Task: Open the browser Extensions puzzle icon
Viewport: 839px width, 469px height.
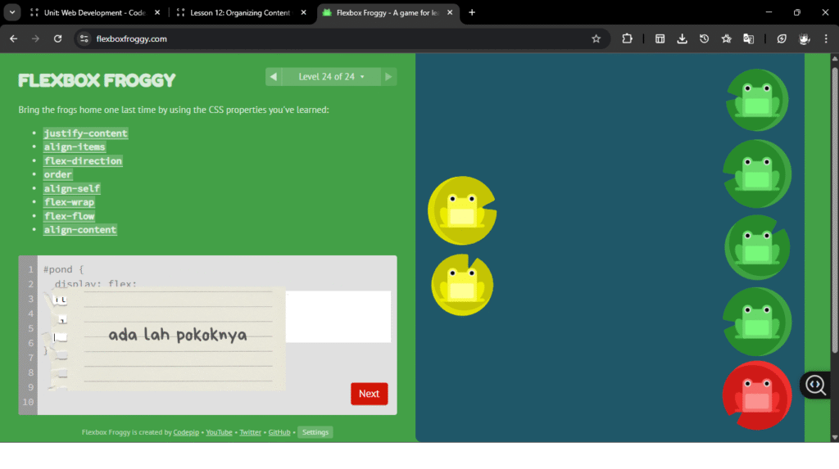Action: pyautogui.click(x=628, y=38)
